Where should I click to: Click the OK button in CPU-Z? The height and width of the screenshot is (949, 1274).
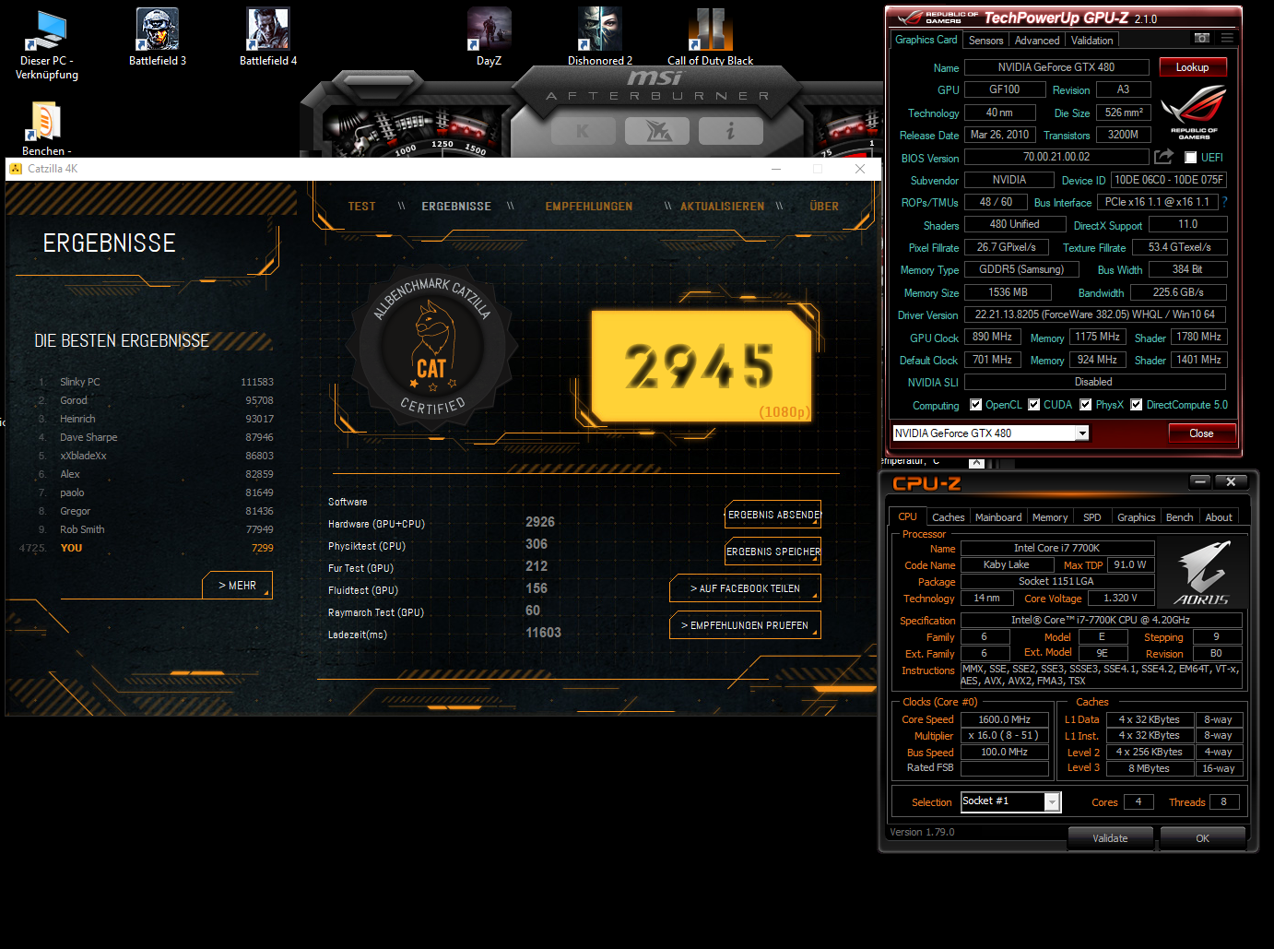(x=1202, y=838)
